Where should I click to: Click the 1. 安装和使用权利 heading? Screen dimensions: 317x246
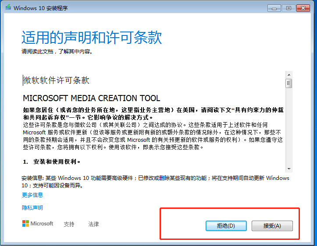(x=52, y=162)
